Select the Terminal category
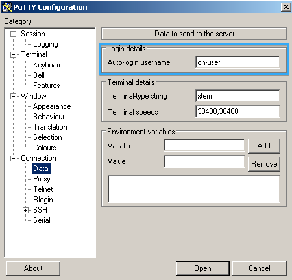 click(34, 54)
